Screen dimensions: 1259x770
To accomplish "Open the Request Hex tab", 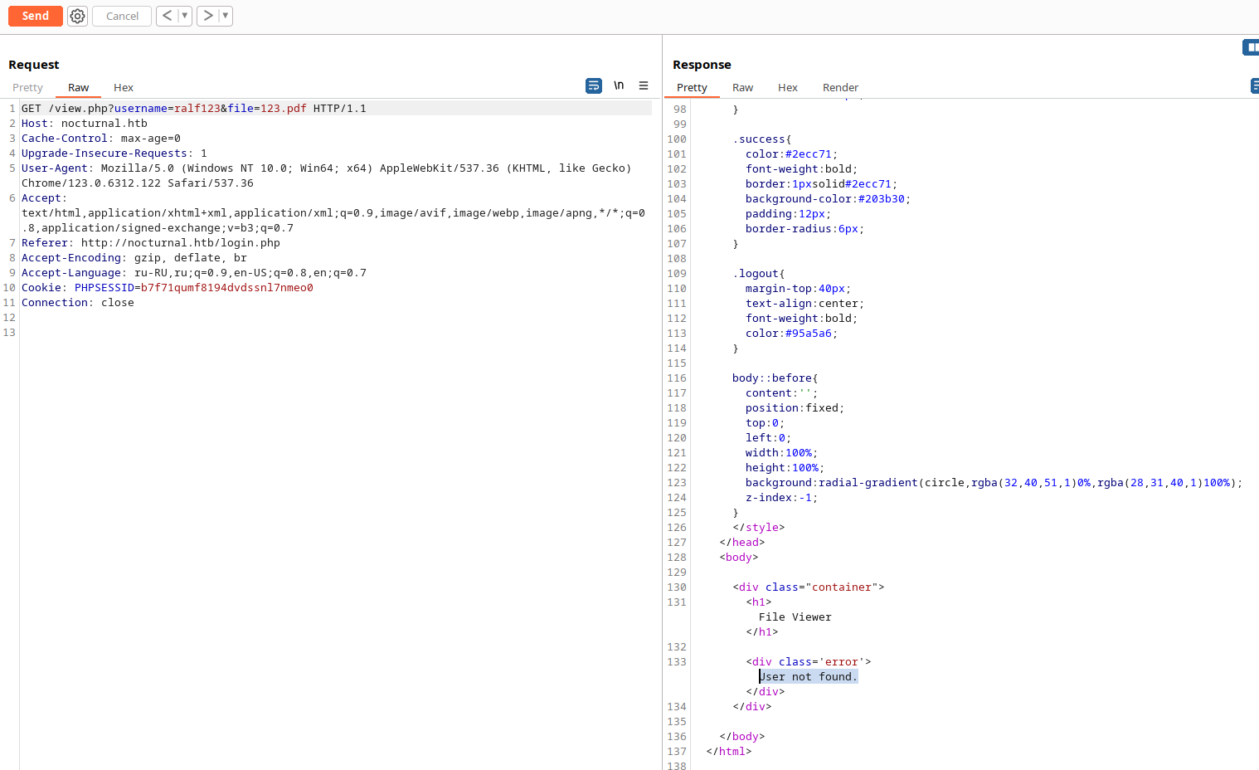I will 124,87.
